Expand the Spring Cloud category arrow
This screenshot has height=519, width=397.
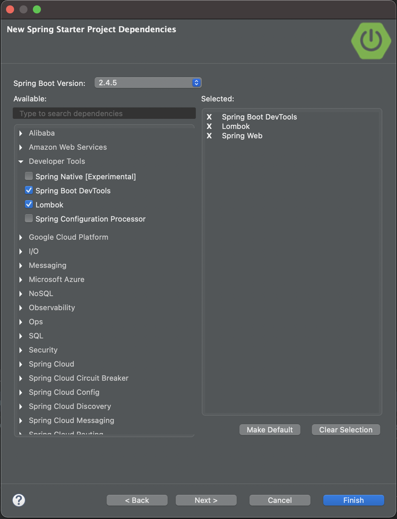pyautogui.click(x=21, y=364)
